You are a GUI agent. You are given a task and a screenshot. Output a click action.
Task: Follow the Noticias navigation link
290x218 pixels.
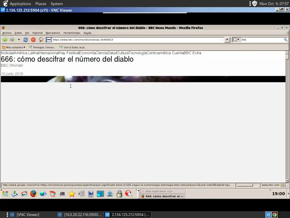click(x=7, y=53)
